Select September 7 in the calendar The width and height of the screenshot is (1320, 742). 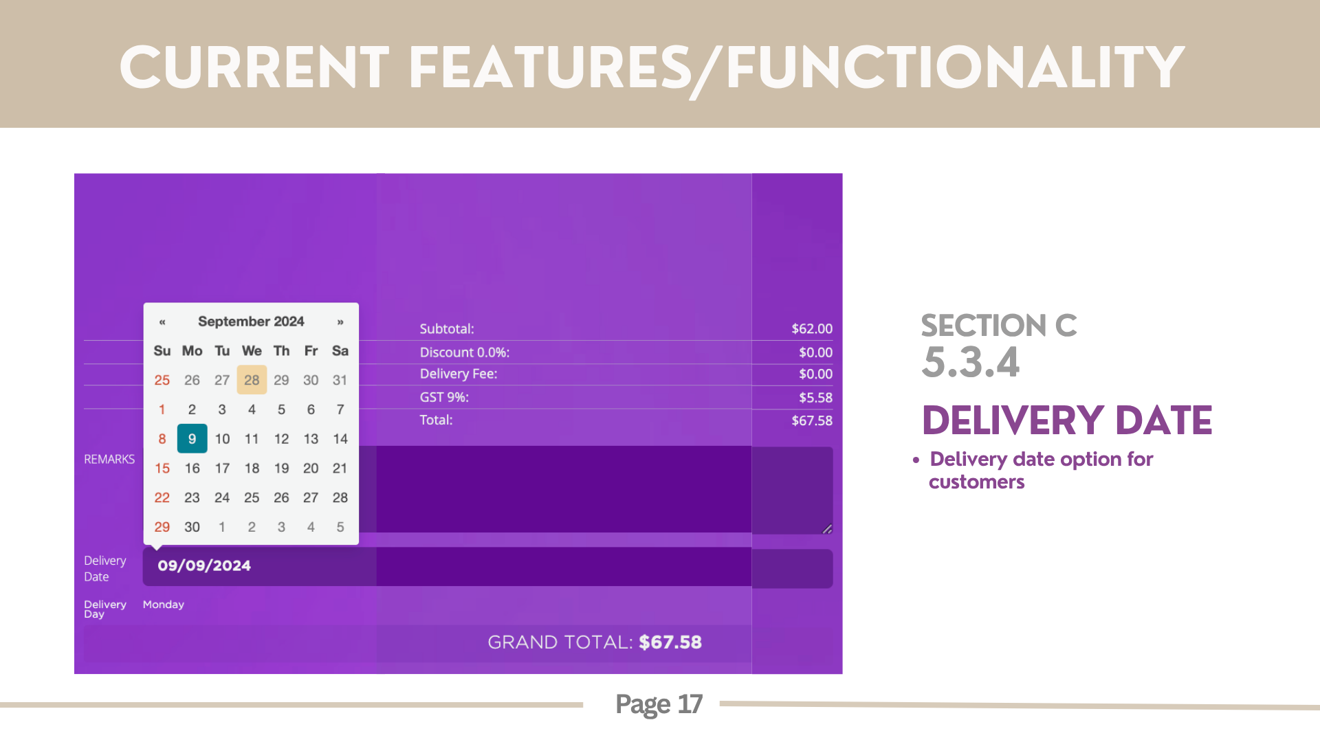click(340, 409)
